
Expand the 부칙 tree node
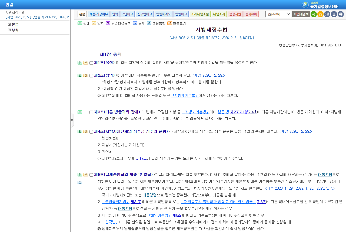tap(9, 30)
